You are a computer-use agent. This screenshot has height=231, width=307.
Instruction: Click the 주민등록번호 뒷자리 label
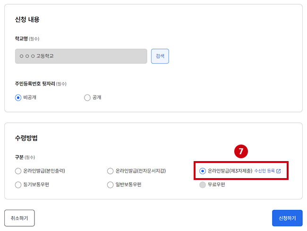(35, 84)
